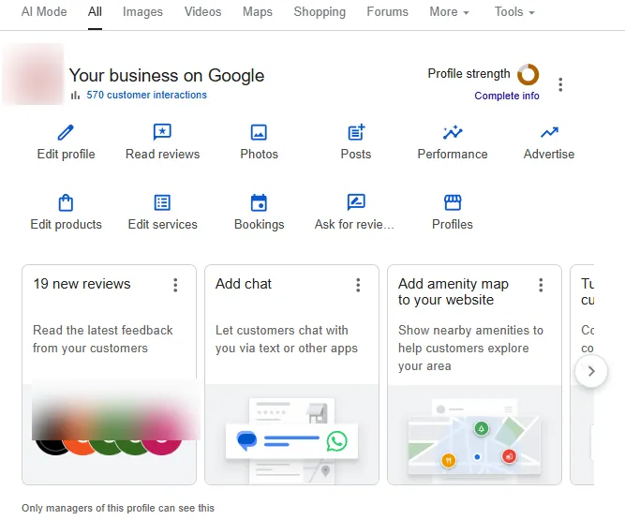Open the 19 new reviews card title
The image size is (625, 520).
(82, 284)
